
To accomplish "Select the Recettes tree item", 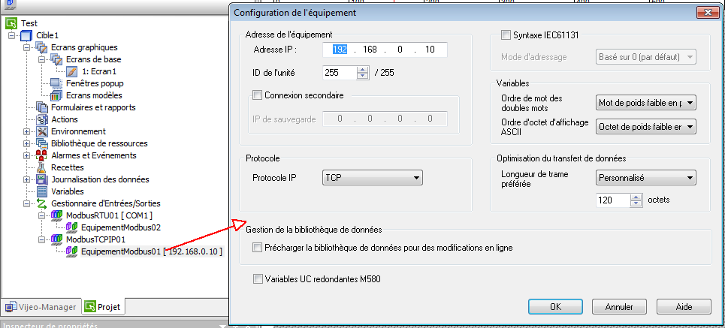I will pos(67,167).
